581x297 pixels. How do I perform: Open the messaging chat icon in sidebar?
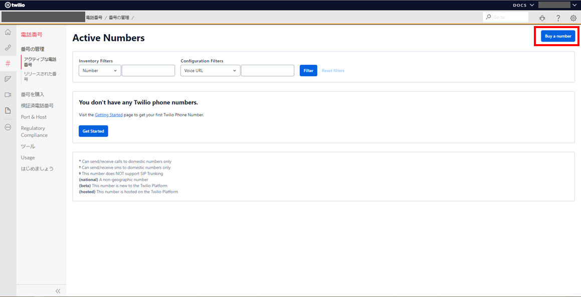tap(8, 79)
